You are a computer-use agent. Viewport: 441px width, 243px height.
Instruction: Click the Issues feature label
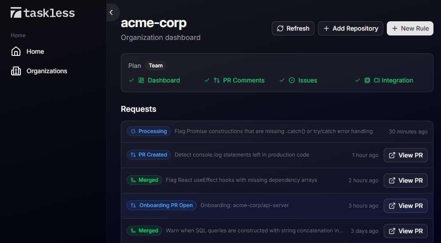pos(308,80)
